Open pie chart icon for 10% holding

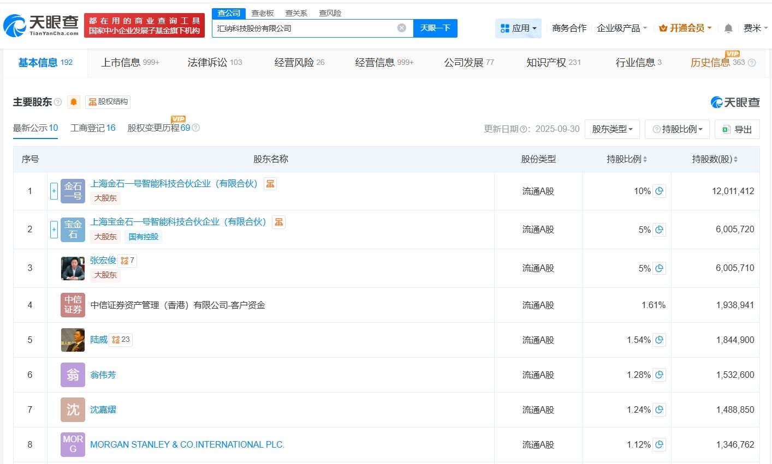[x=659, y=191]
